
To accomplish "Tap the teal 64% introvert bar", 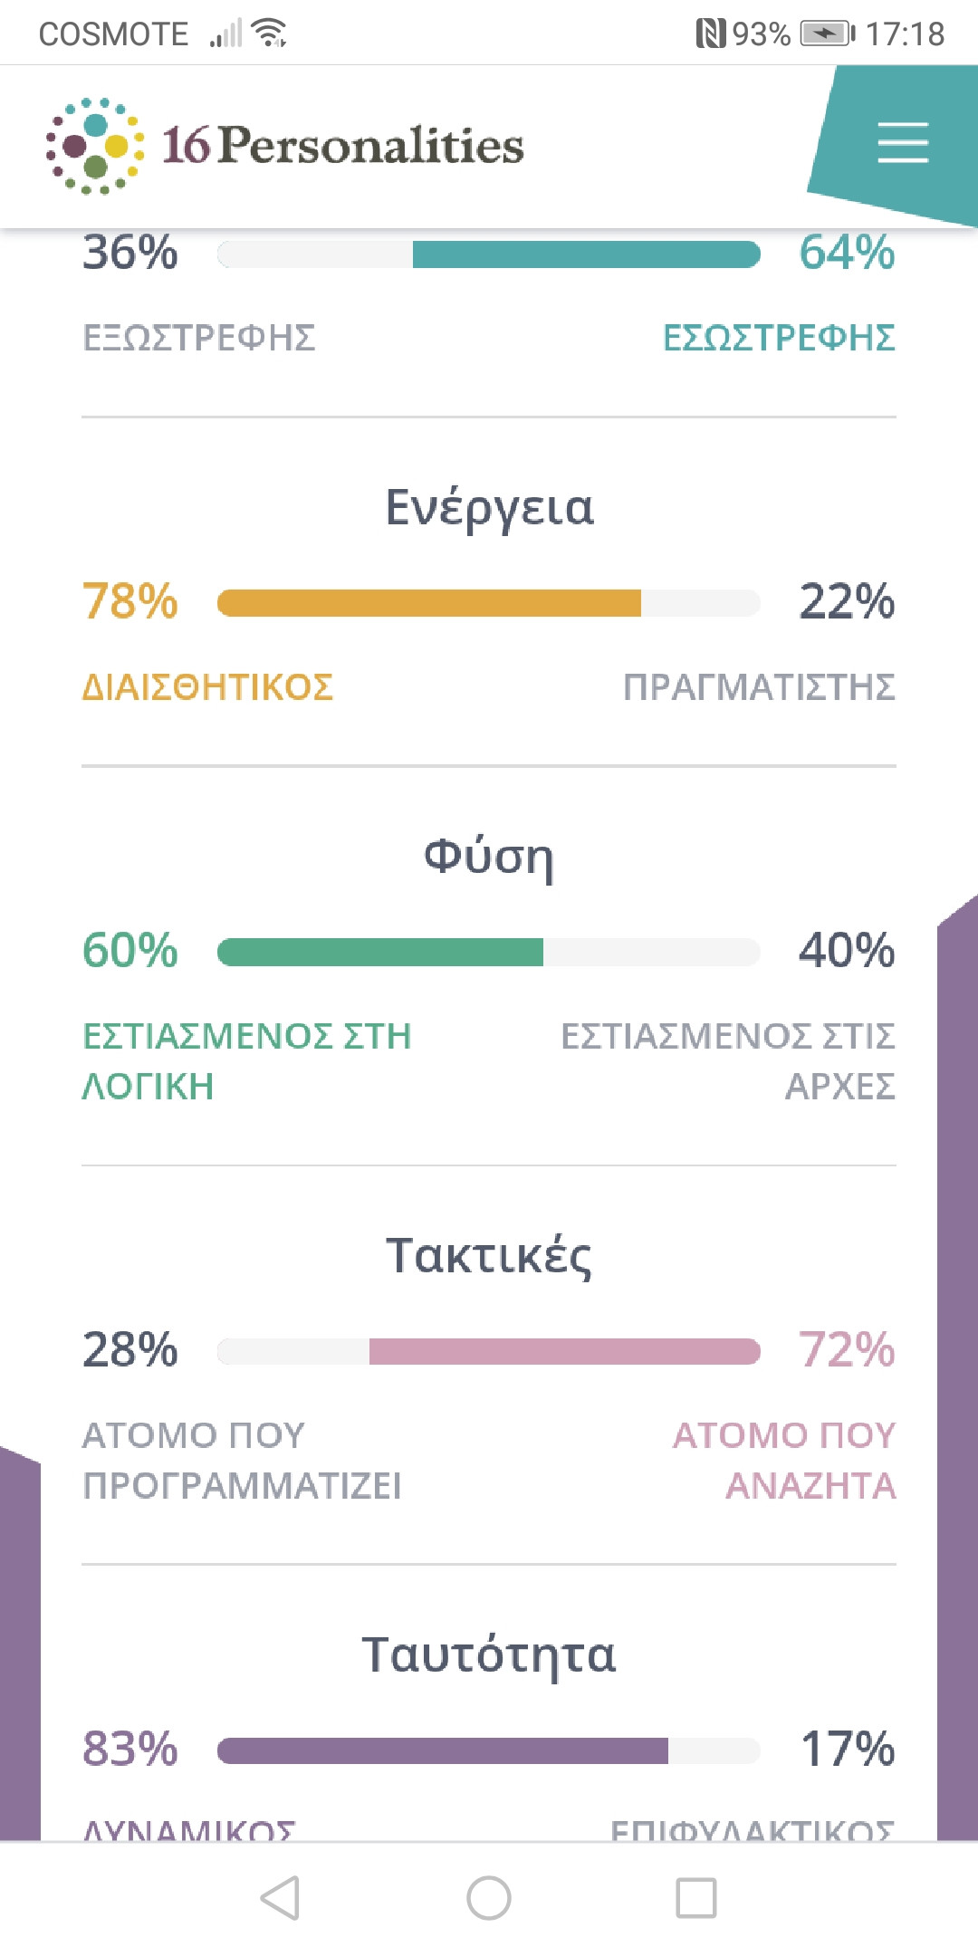I will (x=586, y=254).
